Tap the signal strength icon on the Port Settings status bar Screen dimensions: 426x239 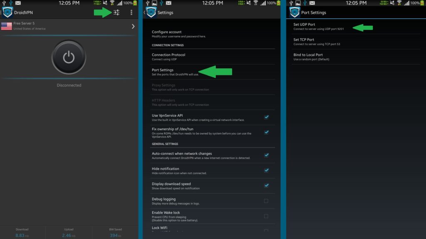tap(406, 3)
